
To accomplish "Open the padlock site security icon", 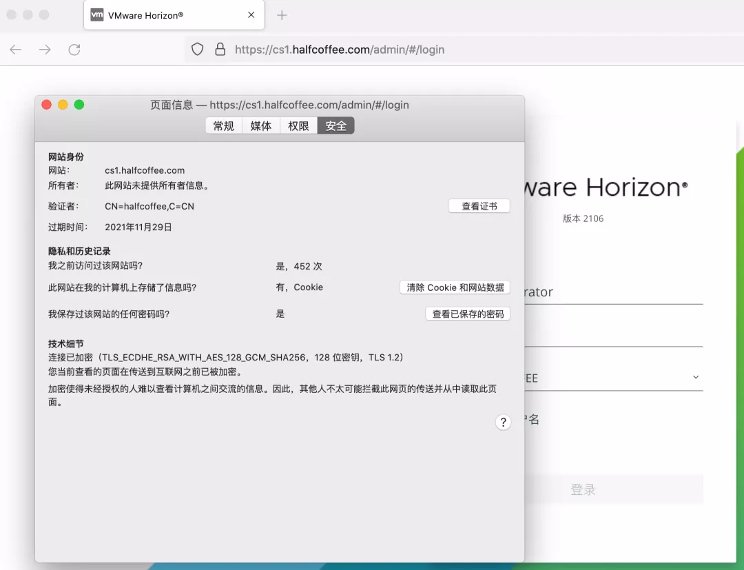I will pyautogui.click(x=220, y=50).
